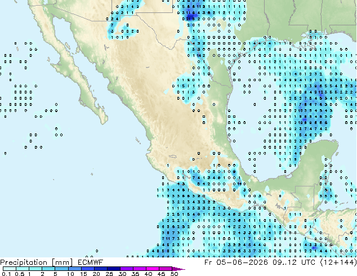
Task: Click the 40–45 mm magenta legend swatch
Action: click(x=153, y=269)
